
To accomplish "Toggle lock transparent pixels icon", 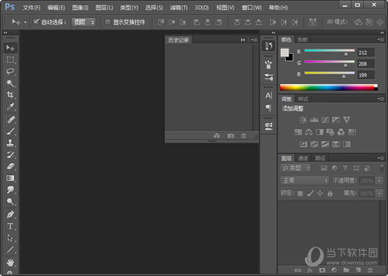I will pyautogui.click(x=300, y=193).
